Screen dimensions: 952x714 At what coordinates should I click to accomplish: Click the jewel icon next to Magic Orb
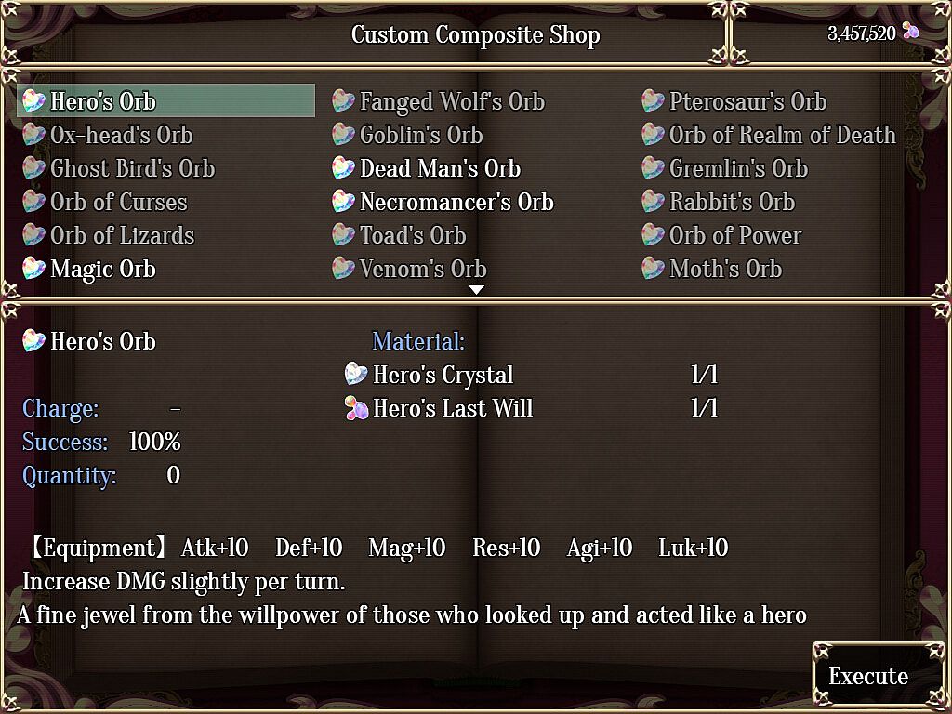[34, 269]
